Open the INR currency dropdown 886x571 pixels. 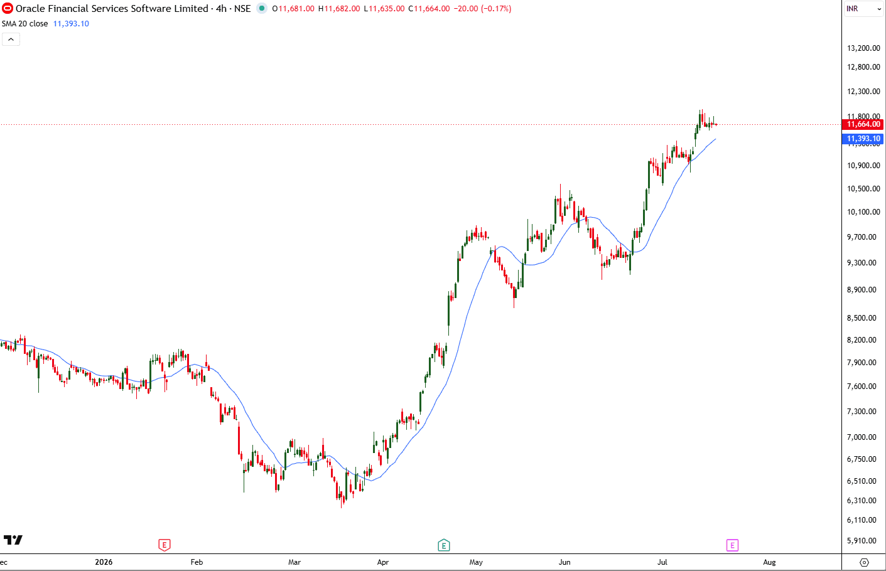point(863,9)
